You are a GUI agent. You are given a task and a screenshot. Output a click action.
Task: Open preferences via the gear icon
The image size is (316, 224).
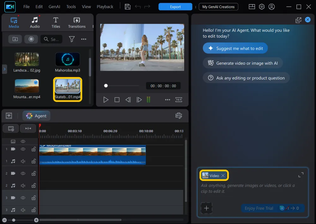tap(262, 7)
